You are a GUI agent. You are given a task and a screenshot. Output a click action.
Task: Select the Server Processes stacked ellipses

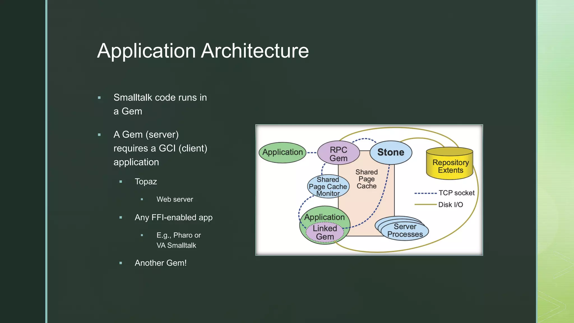click(405, 230)
